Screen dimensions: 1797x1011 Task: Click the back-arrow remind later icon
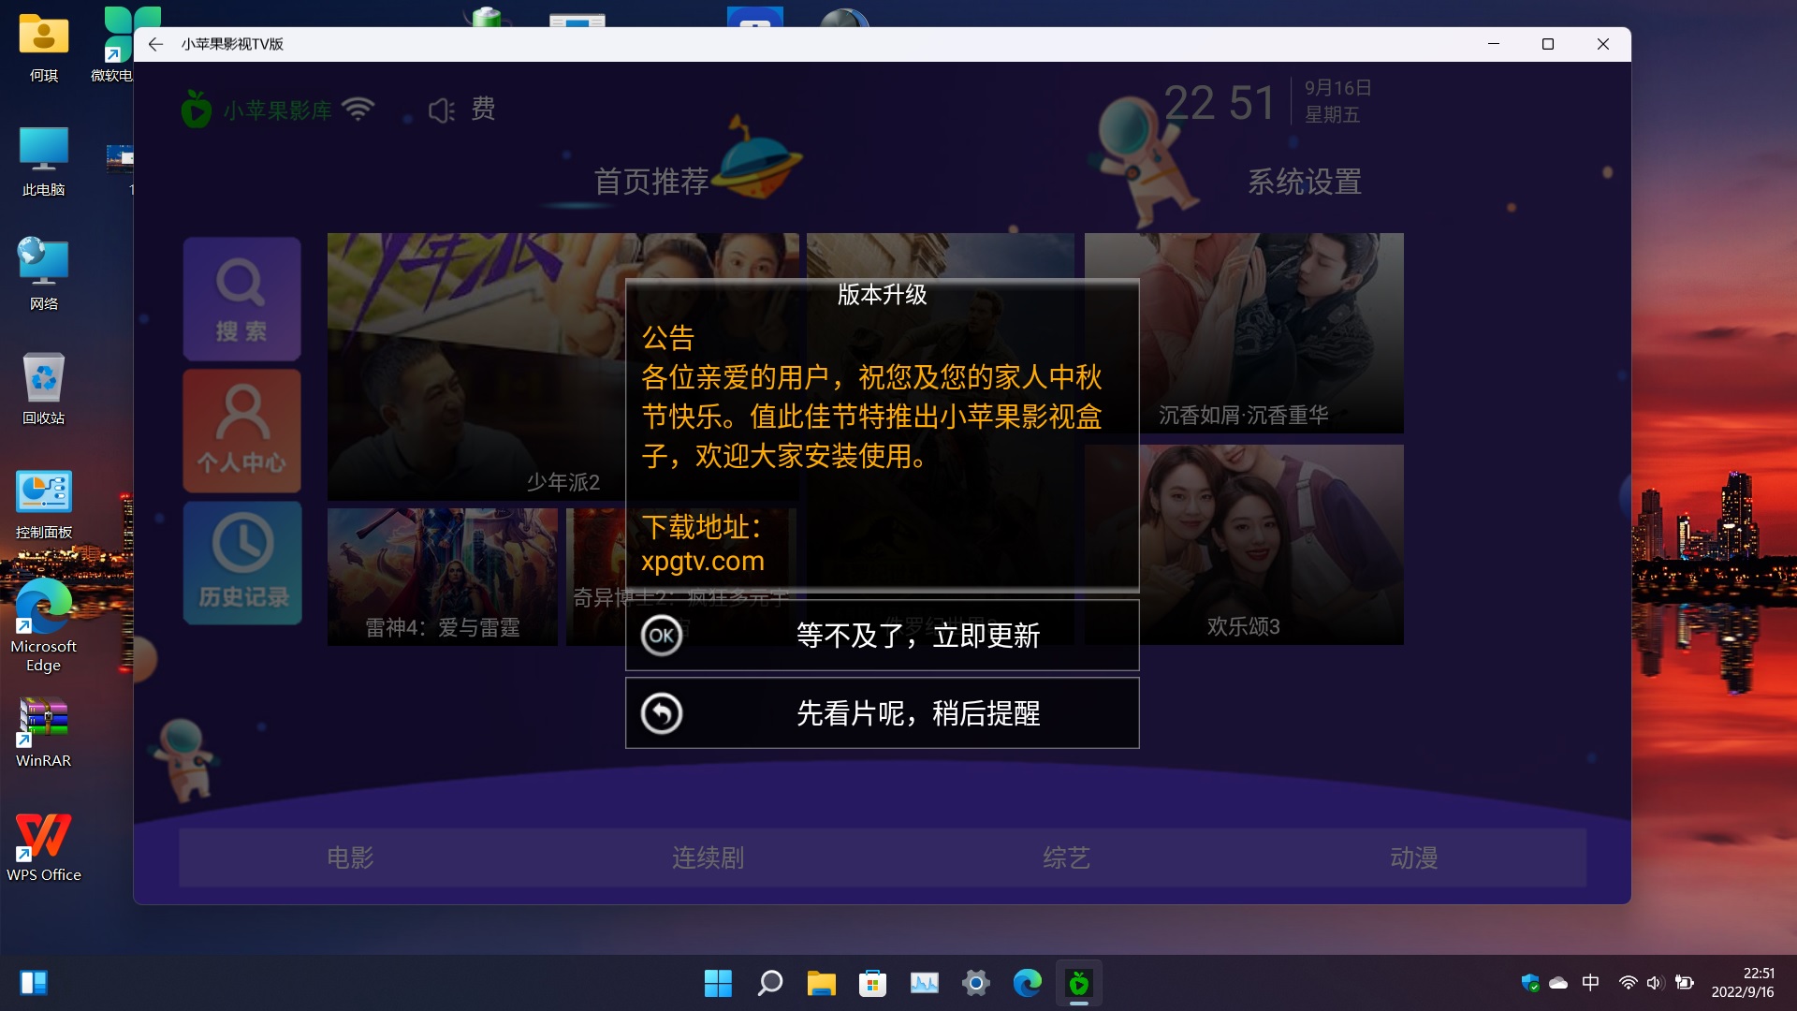pyautogui.click(x=661, y=713)
